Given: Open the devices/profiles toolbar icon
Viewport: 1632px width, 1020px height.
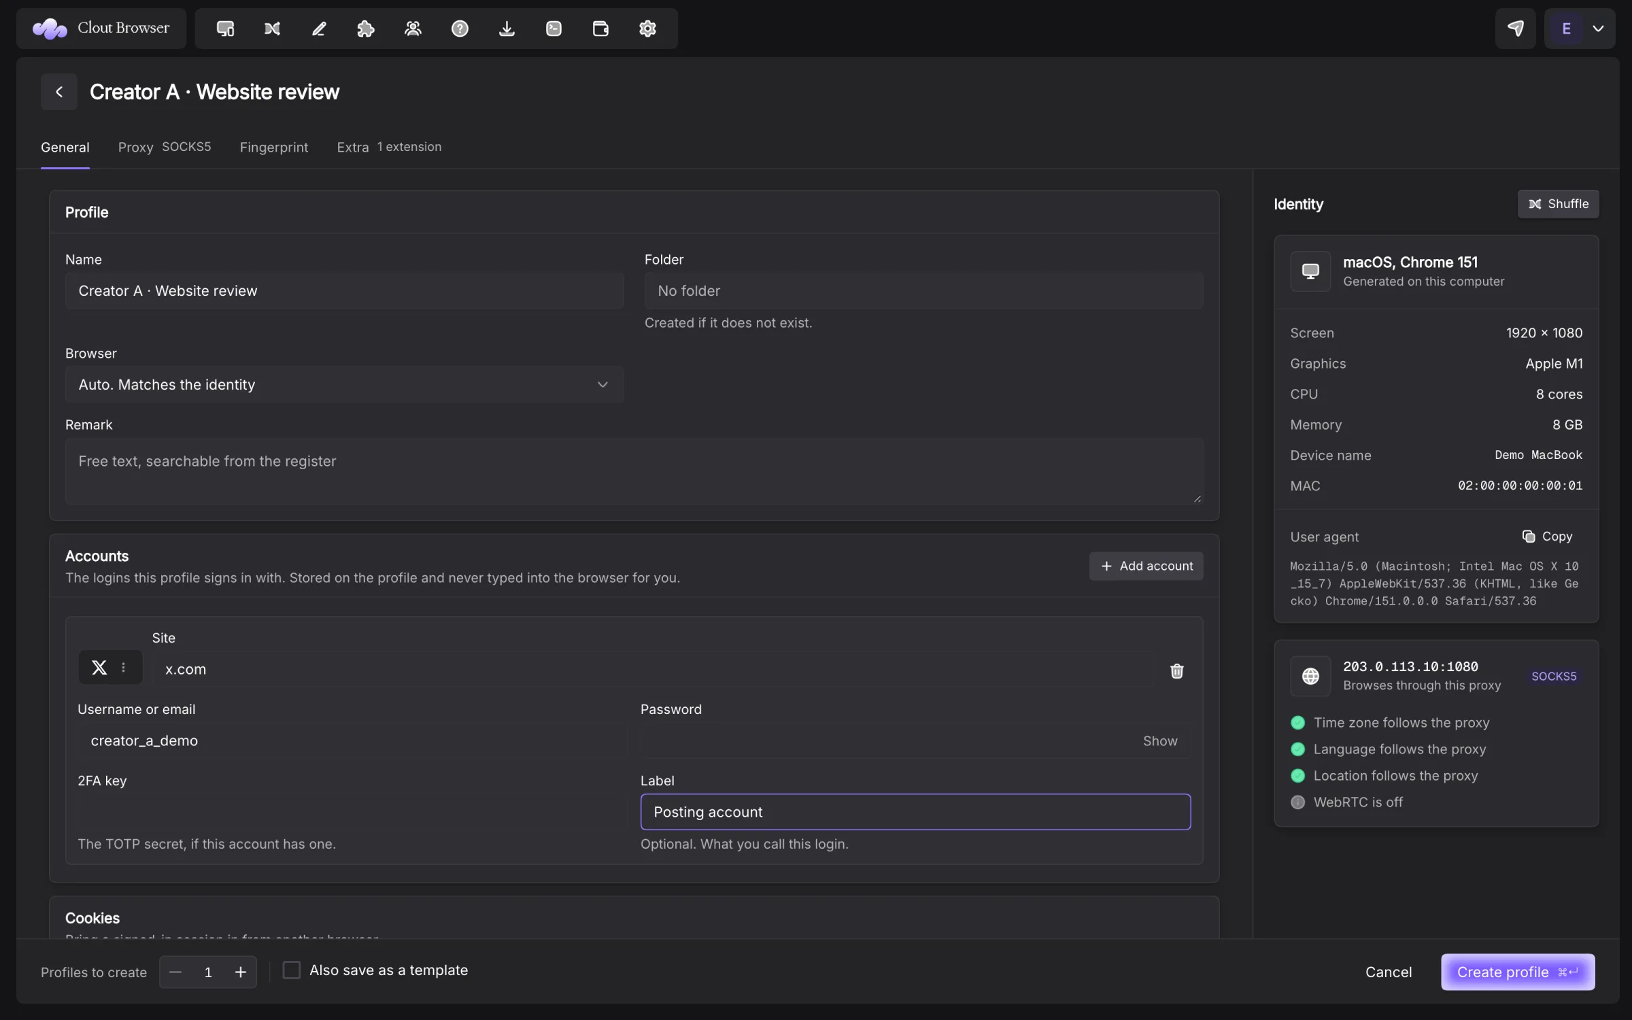Looking at the screenshot, I should pyautogui.click(x=225, y=29).
